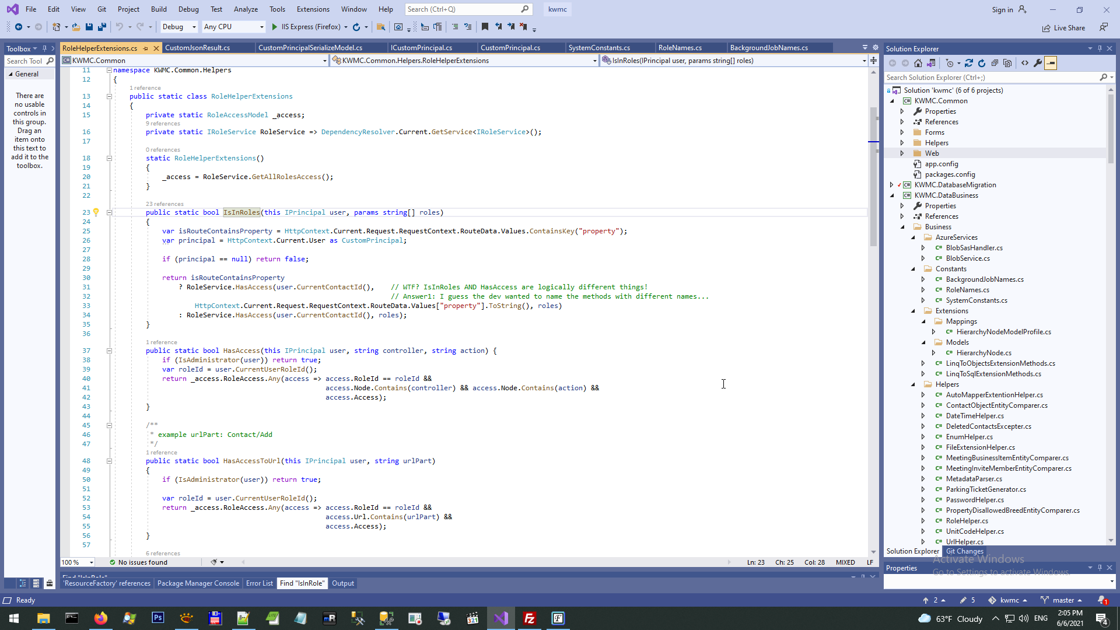
Task: Pin the RoleHelperExtensions.cs tab
Action: [146, 48]
